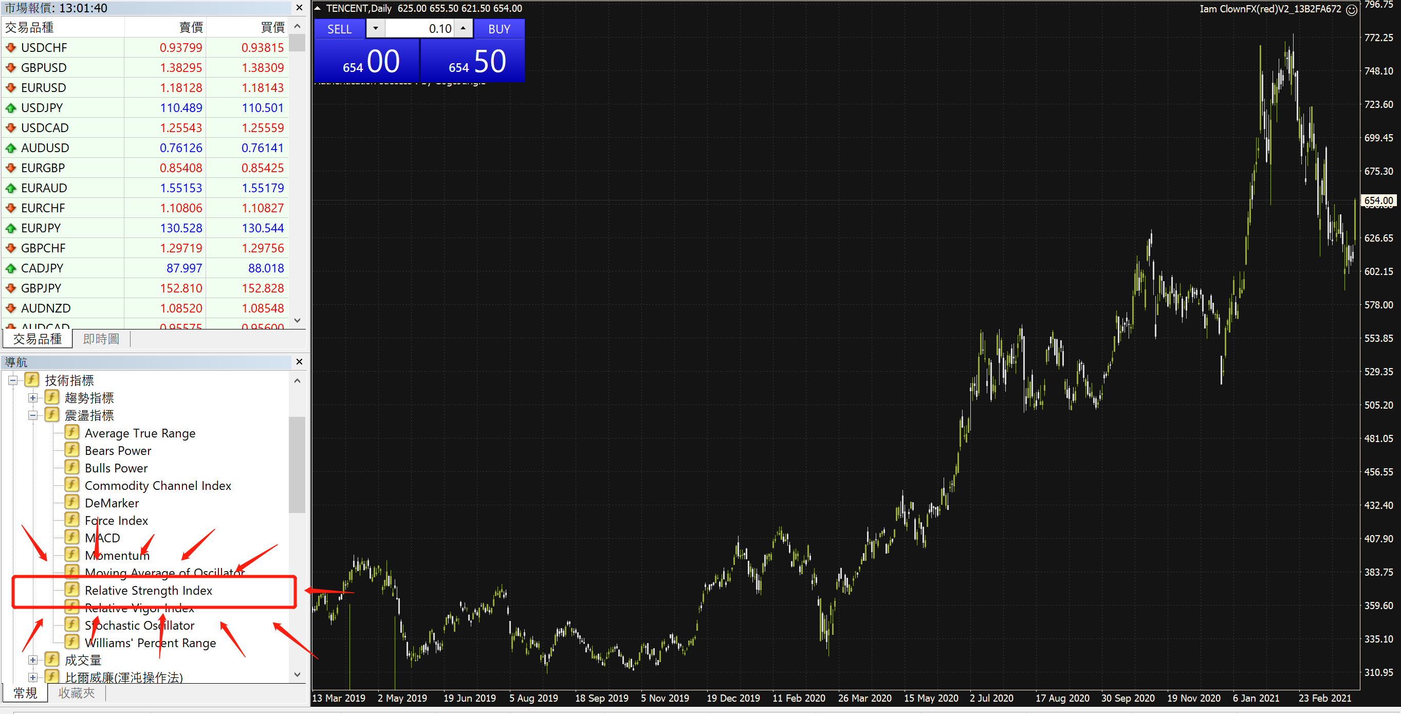Click the Relative Strength Index indicator icon

click(x=72, y=590)
